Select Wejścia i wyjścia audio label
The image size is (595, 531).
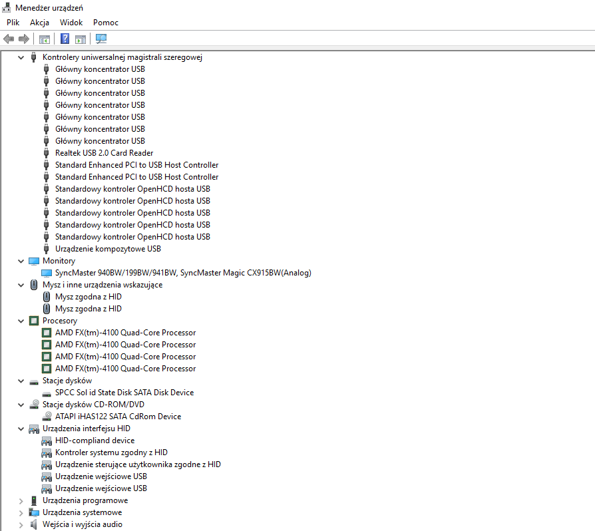[83, 524]
